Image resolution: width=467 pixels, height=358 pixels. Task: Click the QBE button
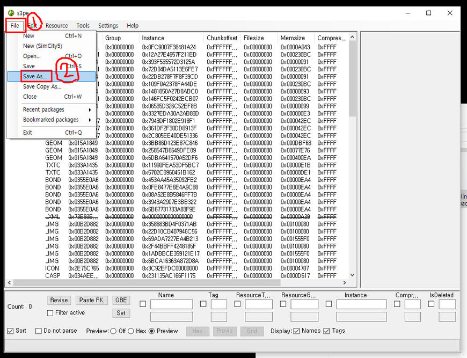click(x=121, y=301)
